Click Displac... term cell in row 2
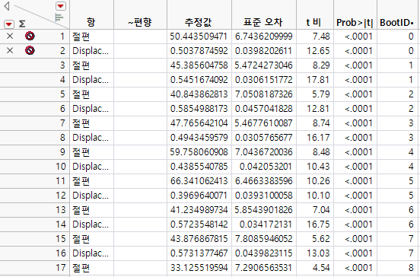 click(x=91, y=51)
